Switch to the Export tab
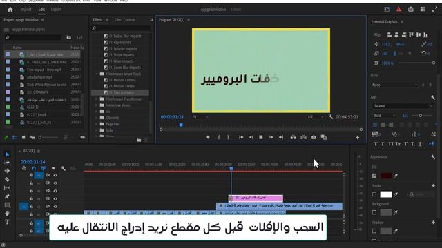 (56, 9)
